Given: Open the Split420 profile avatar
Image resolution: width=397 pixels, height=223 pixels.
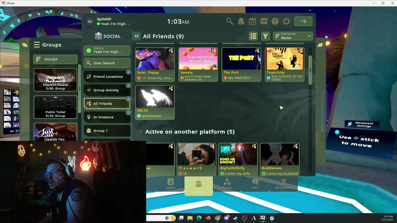Looking at the screenshot, I should point(90,21).
